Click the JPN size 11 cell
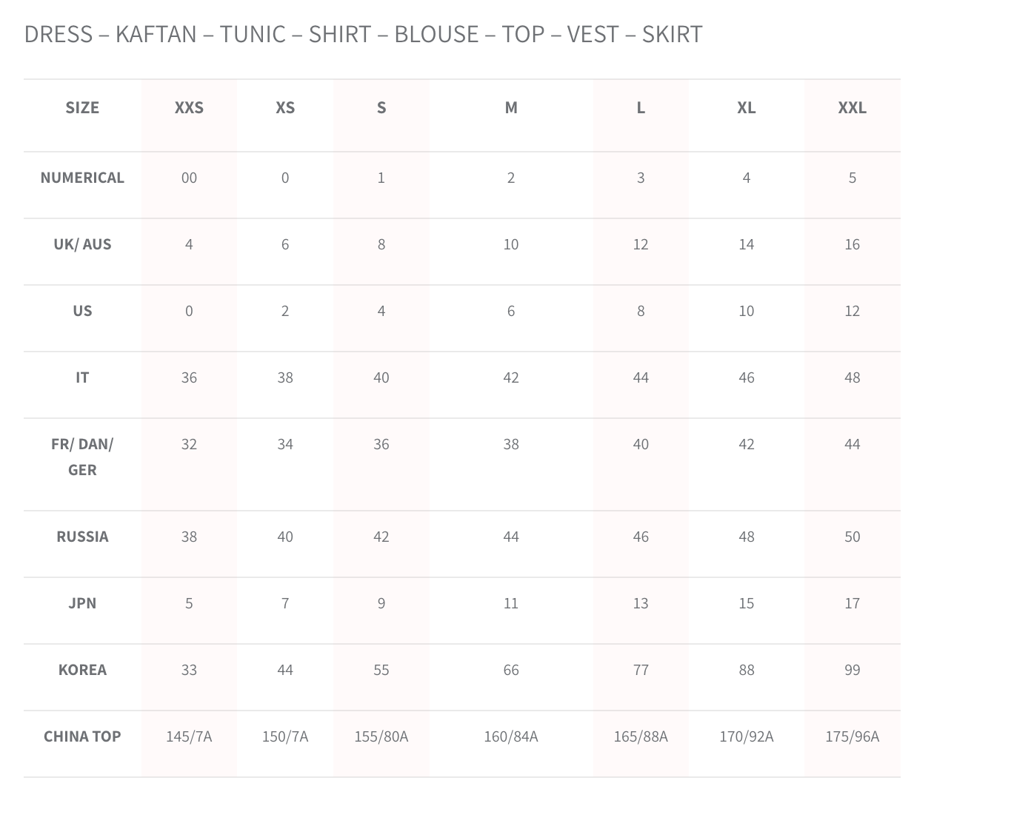 click(x=511, y=603)
